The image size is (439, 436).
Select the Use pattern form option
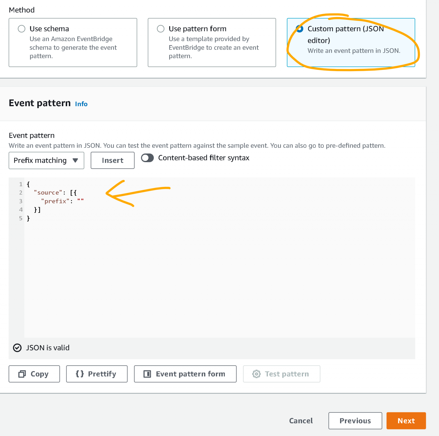click(161, 29)
